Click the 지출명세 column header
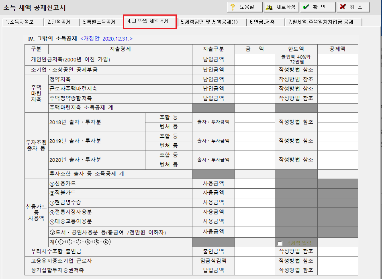382x279 pixels. (121, 49)
